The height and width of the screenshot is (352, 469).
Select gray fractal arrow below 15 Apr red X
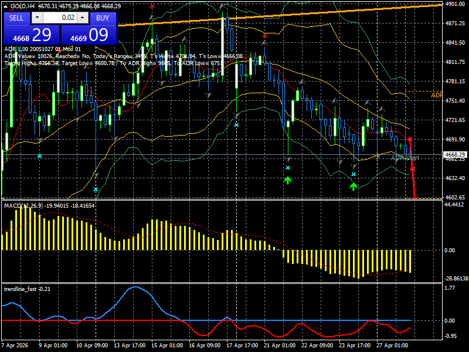152,18
